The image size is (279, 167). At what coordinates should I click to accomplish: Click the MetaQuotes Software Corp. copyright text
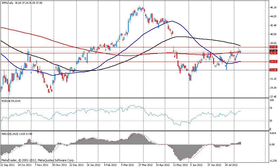[39, 160]
